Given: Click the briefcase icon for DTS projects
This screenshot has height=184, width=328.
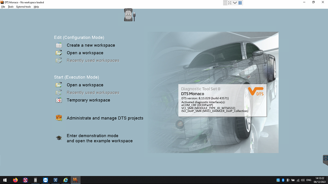Looking at the screenshot, I should (x=59, y=118).
